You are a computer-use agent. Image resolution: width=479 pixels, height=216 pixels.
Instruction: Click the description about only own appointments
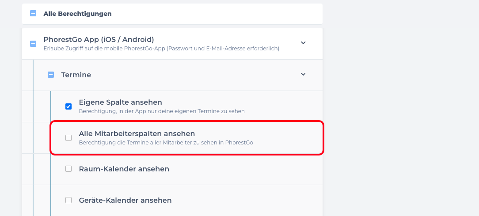pyautogui.click(x=161, y=111)
